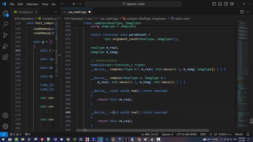Open the Go menu

click(x=54, y=4)
